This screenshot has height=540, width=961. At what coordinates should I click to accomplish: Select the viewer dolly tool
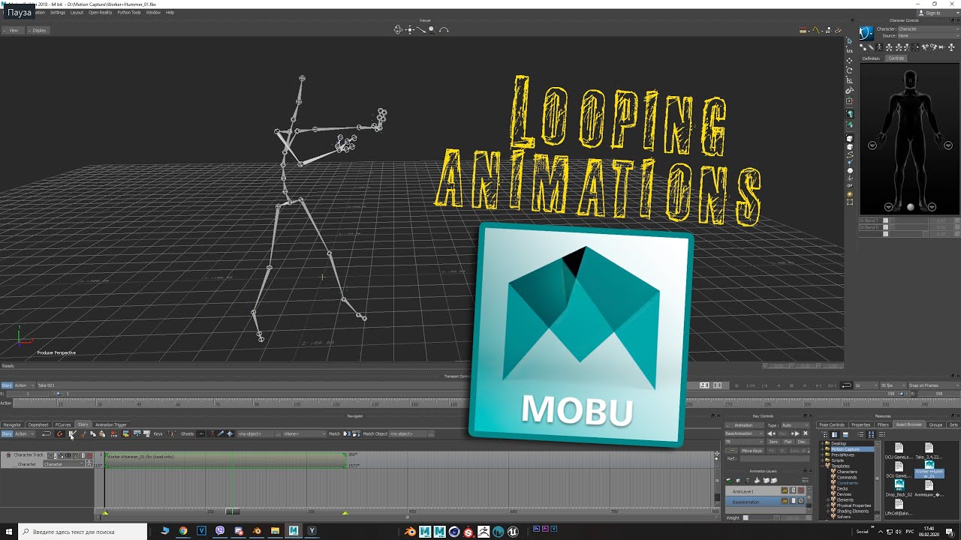pos(421,30)
